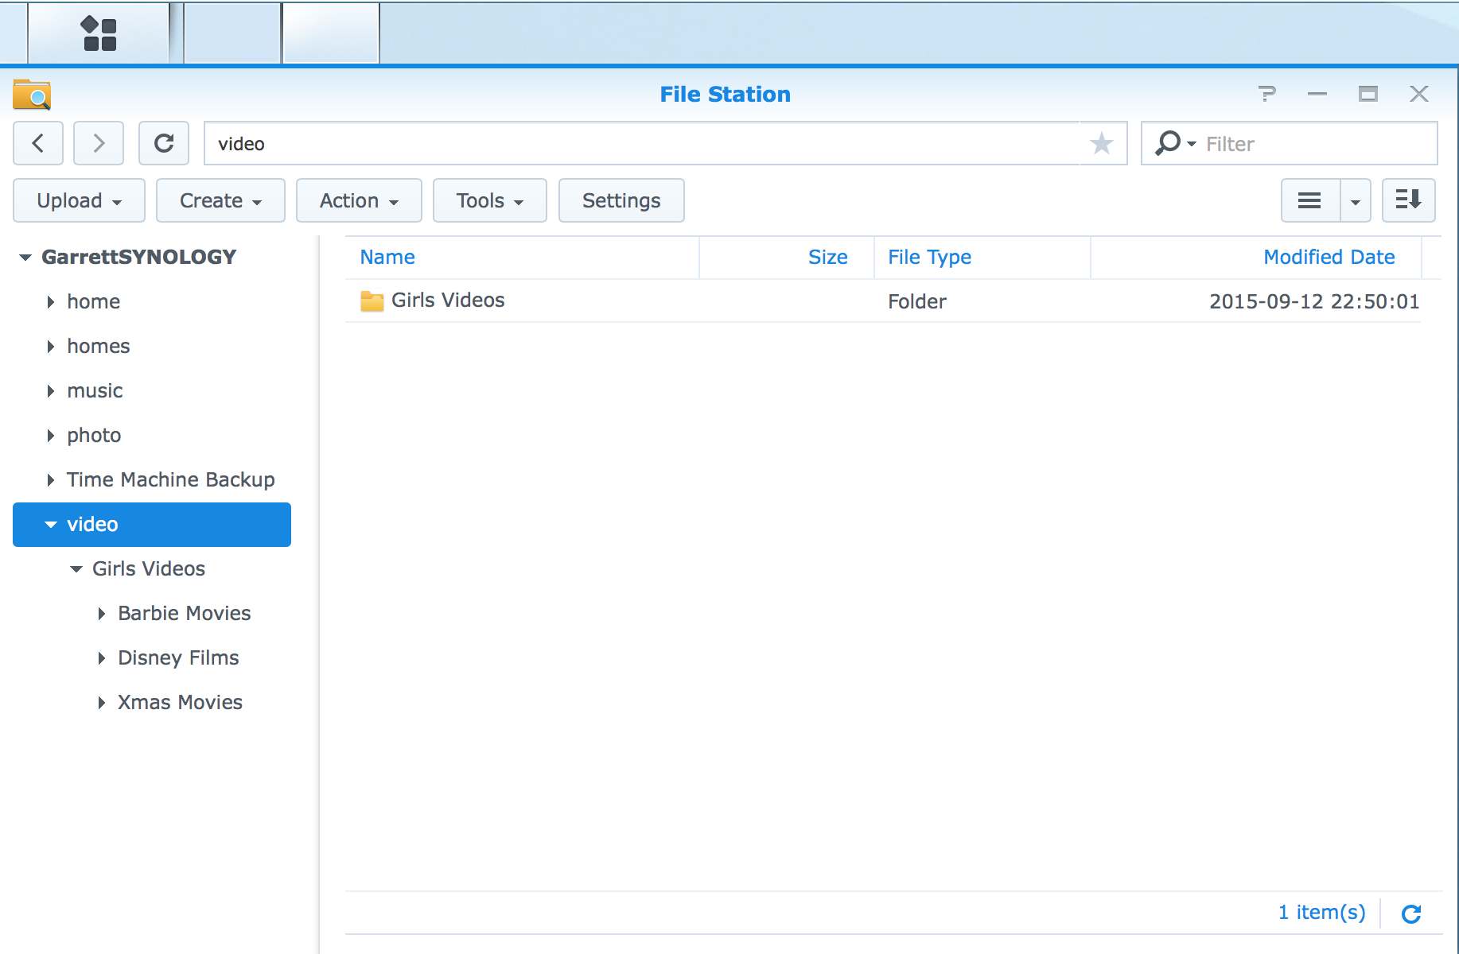Open the Action dropdown menu
This screenshot has width=1459, height=954.
359,200
